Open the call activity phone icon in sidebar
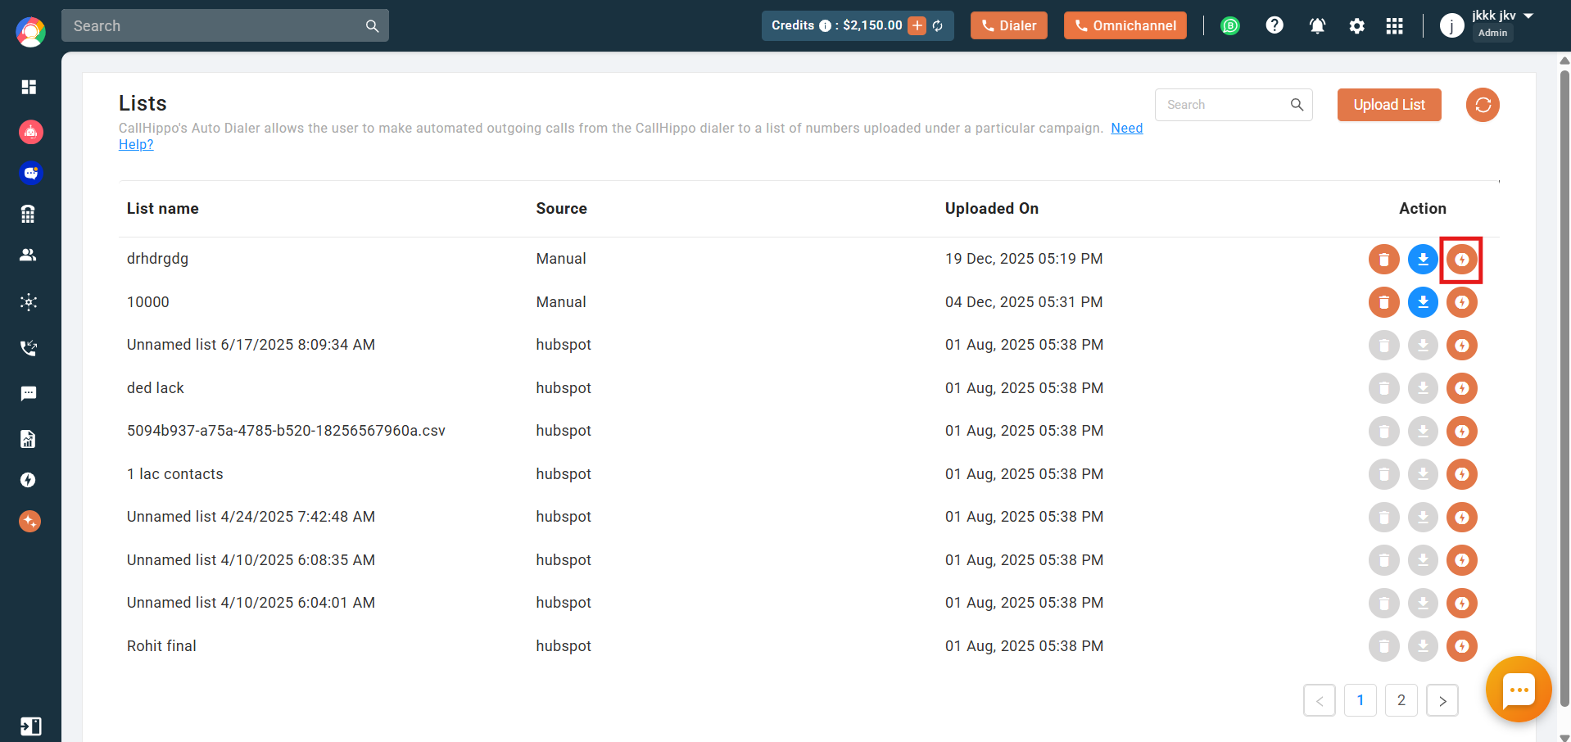The width and height of the screenshot is (1571, 742). (29, 348)
